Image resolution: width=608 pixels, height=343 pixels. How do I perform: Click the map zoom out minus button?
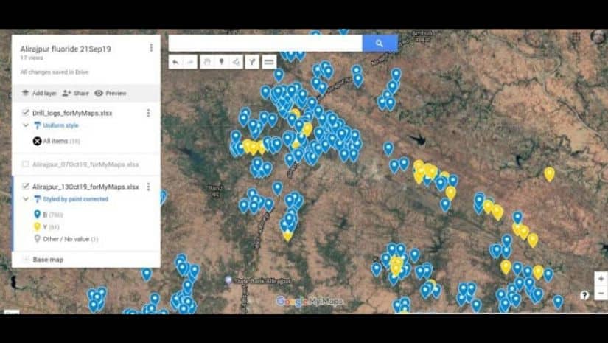pyautogui.click(x=601, y=294)
